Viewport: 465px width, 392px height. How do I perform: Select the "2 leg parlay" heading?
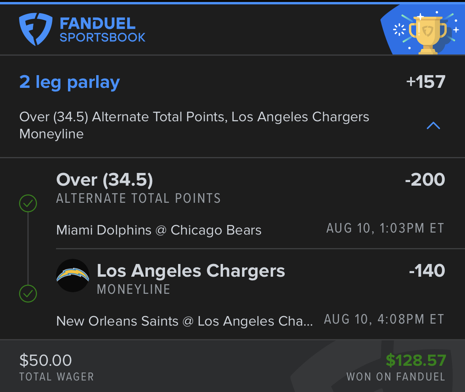(70, 82)
